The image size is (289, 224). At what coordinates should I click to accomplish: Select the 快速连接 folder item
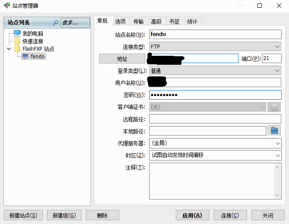point(33,41)
